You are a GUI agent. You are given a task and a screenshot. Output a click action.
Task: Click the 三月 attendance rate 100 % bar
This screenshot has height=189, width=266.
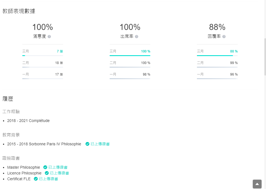coord(130,55)
